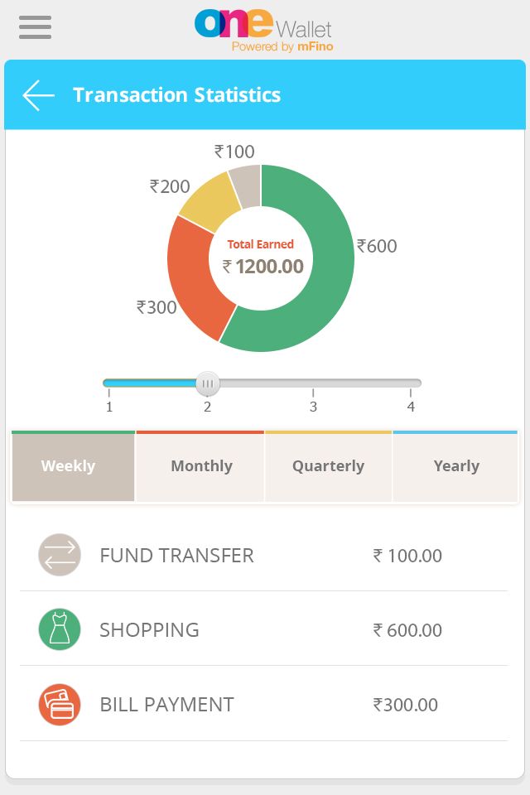
Task: Open the SHOPPING transaction row
Action: [263, 629]
